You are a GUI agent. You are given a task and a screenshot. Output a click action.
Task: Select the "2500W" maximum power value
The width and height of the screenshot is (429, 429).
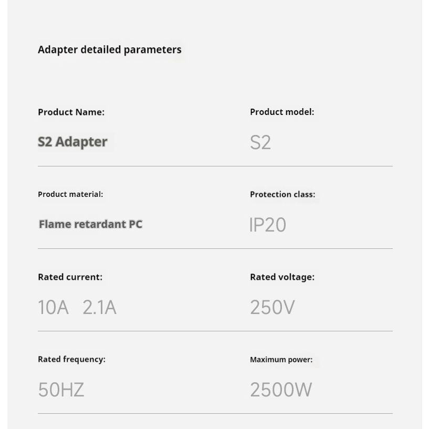(x=281, y=390)
